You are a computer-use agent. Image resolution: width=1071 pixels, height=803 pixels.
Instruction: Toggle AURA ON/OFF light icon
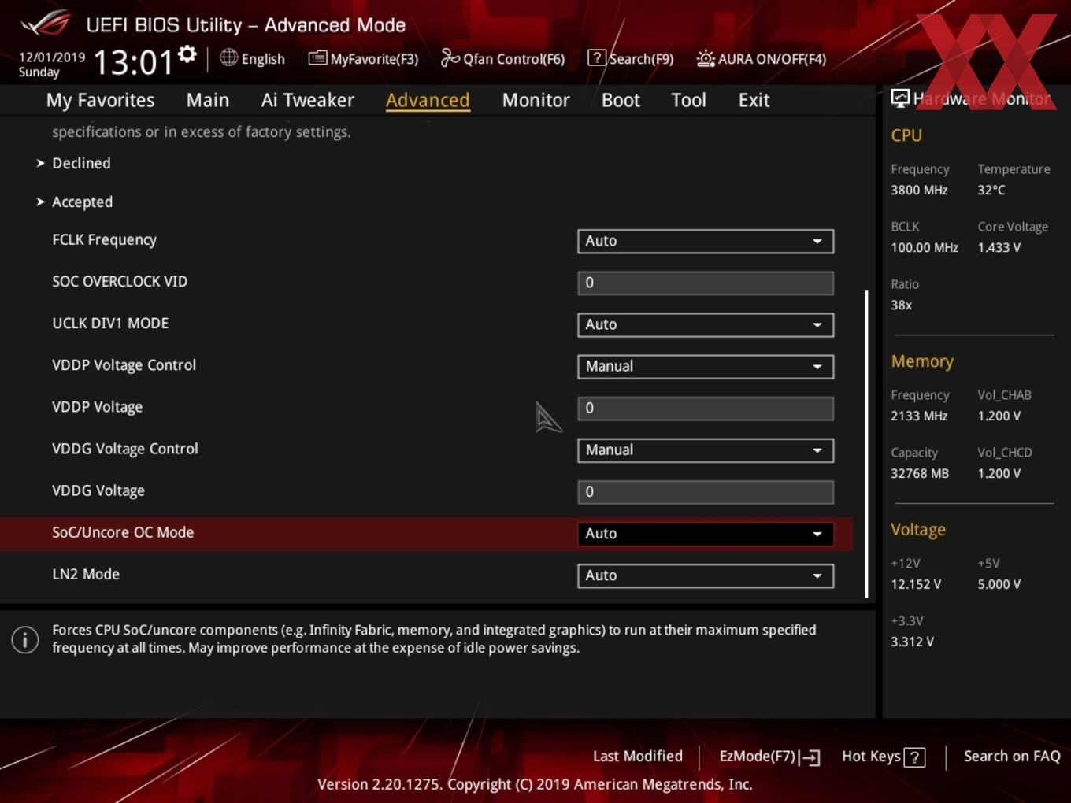click(x=706, y=58)
